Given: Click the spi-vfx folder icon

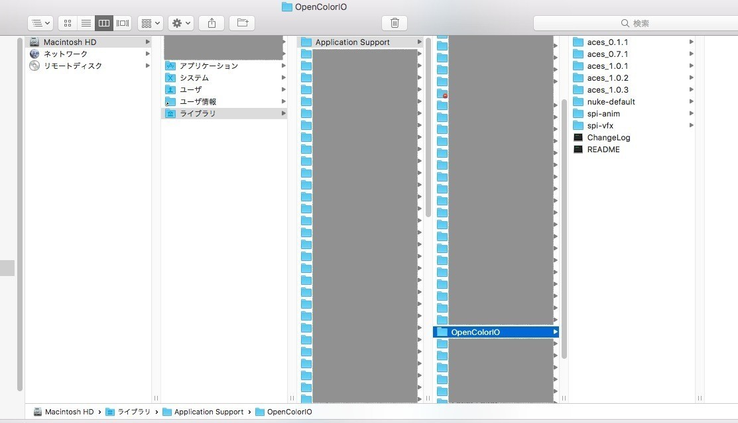Looking at the screenshot, I should pyautogui.click(x=578, y=126).
